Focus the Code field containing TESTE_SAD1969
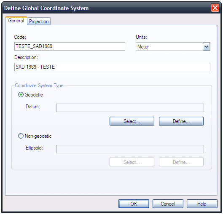Viewport: 223px width, 214px height. [70, 46]
